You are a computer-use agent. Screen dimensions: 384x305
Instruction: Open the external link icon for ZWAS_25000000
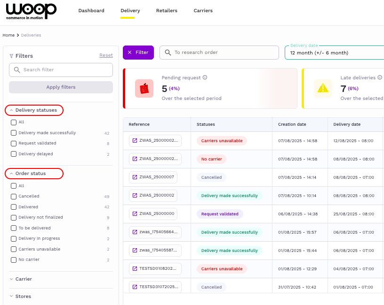coord(135,214)
